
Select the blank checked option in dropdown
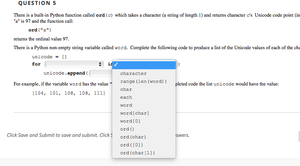pyautogui.click(x=144, y=65)
